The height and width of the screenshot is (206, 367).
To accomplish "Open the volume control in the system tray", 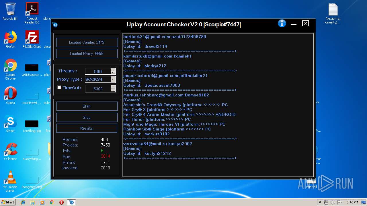I will (x=333, y=202).
